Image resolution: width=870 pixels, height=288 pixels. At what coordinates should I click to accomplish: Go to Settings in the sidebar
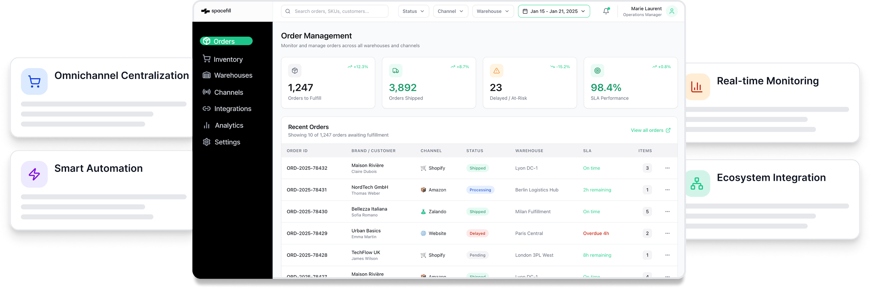pyautogui.click(x=227, y=142)
